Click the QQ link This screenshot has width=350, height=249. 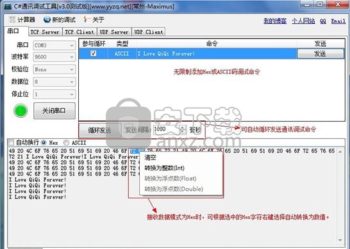pos(323,21)
